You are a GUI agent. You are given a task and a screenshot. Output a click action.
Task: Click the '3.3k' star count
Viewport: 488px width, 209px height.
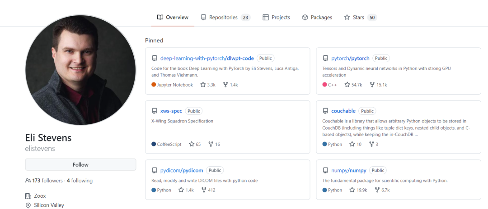211,85
